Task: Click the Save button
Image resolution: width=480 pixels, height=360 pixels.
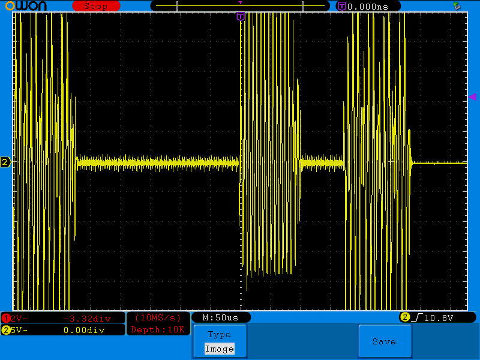Action: tap(385, 341)
